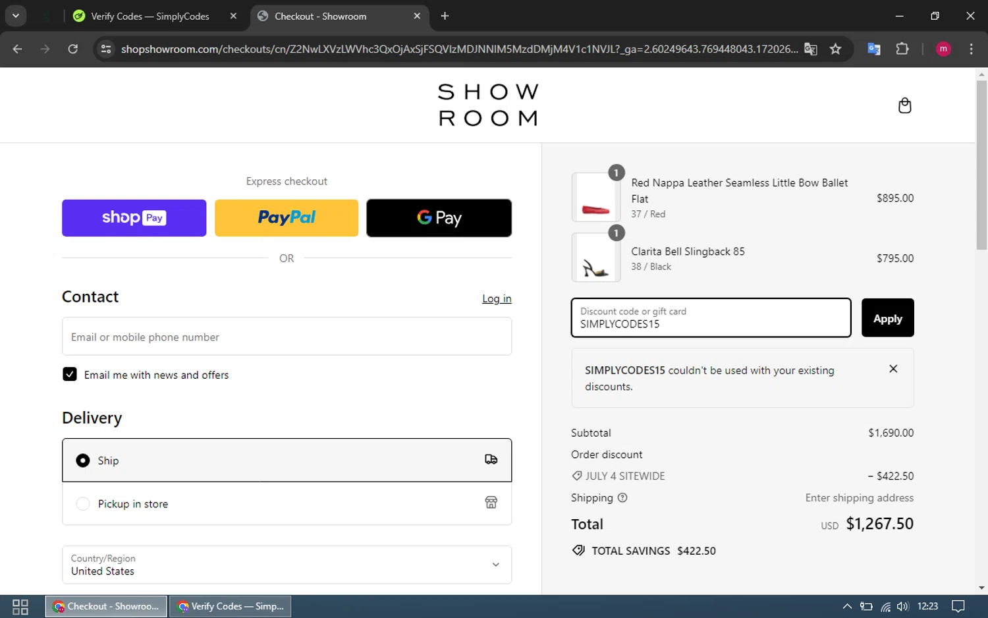Click the "$1,267.50" total amount
This screenshot has height=618, width=988.
(x=880, y=524)
